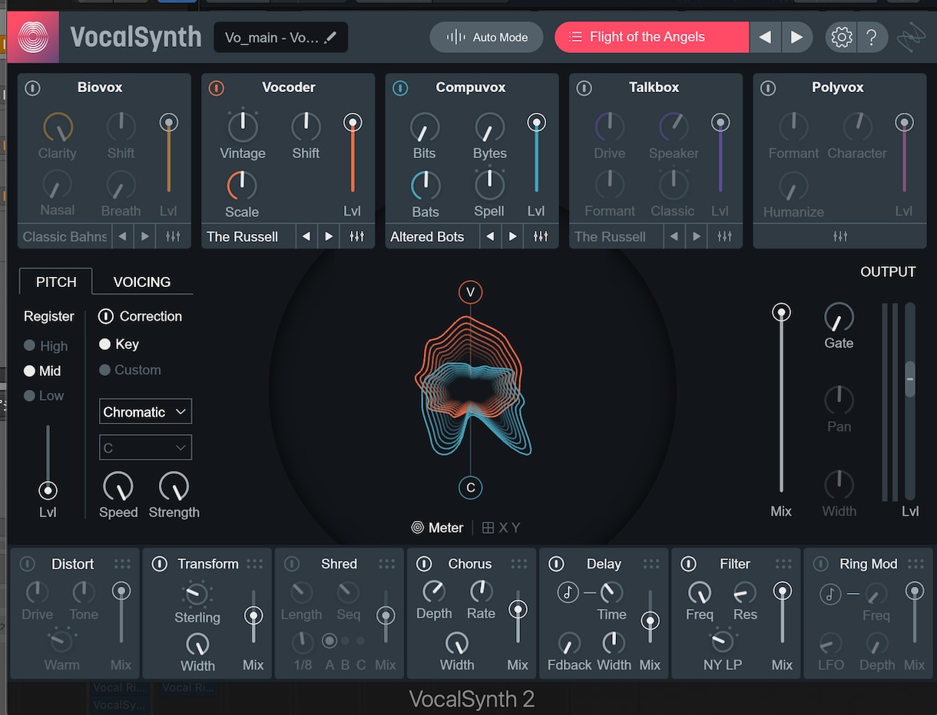Open the Flight of the Angels preset list
Screen dimensions: 937x715
tap(651, 37)
